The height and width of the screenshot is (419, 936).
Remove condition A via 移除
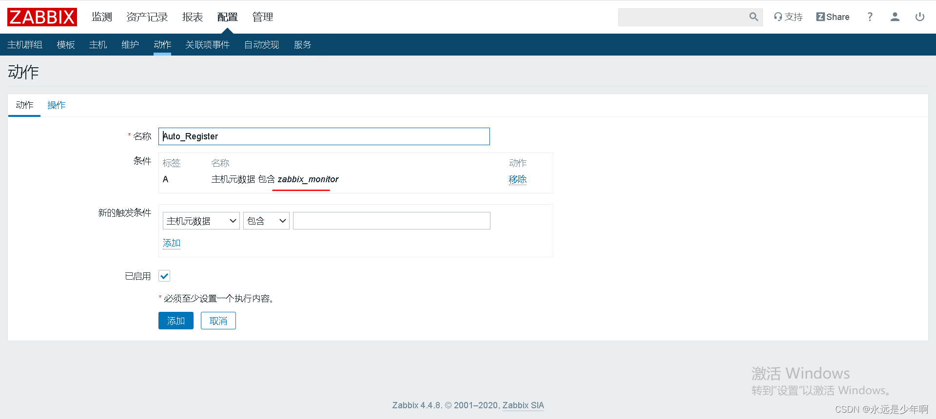[x=518, y=179]
